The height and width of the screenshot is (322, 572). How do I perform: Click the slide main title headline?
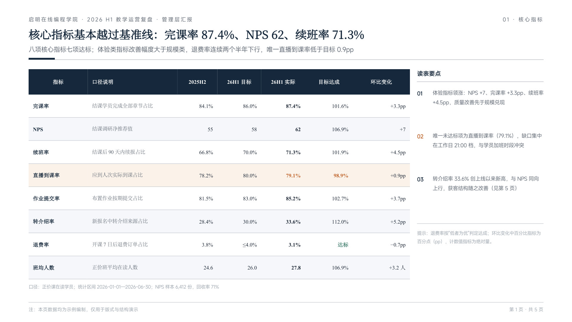(196, 35)
